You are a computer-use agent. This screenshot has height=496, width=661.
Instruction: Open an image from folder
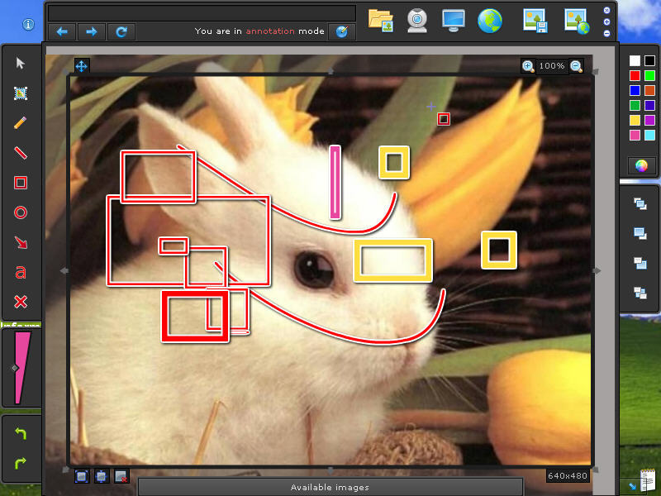pyautogui.click(x=380, y=21)
